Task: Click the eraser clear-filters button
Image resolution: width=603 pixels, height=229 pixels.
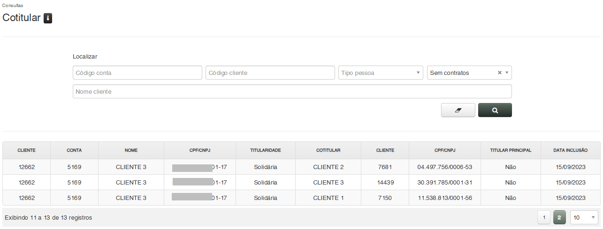Action: point(458,110)
